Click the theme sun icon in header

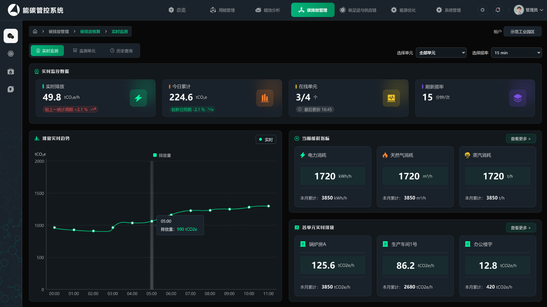pyautogui.click(x=482, y=10)
